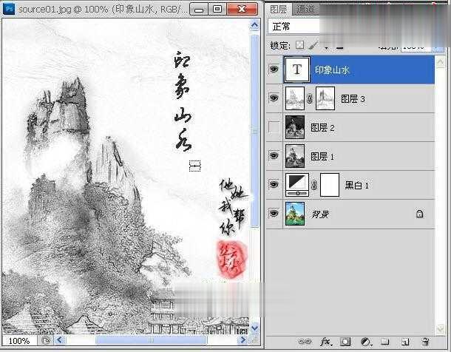Click the 图层 3 image thumbnail

point(295,98)
